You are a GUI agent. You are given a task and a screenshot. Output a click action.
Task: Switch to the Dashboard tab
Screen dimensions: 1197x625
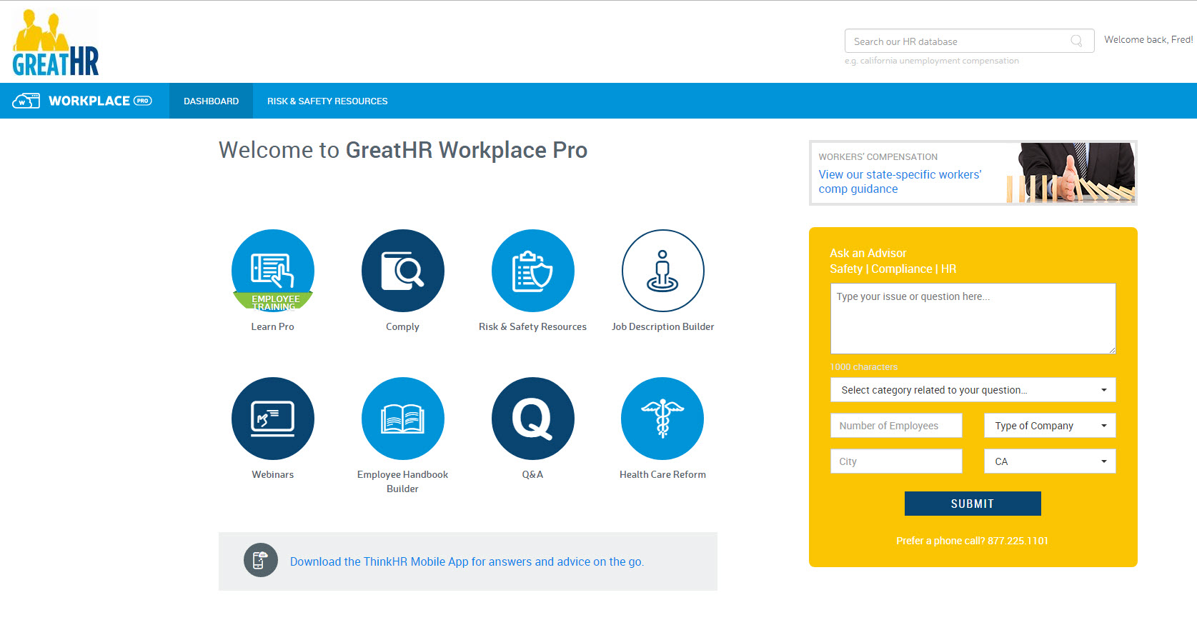[x=211, y=101]
